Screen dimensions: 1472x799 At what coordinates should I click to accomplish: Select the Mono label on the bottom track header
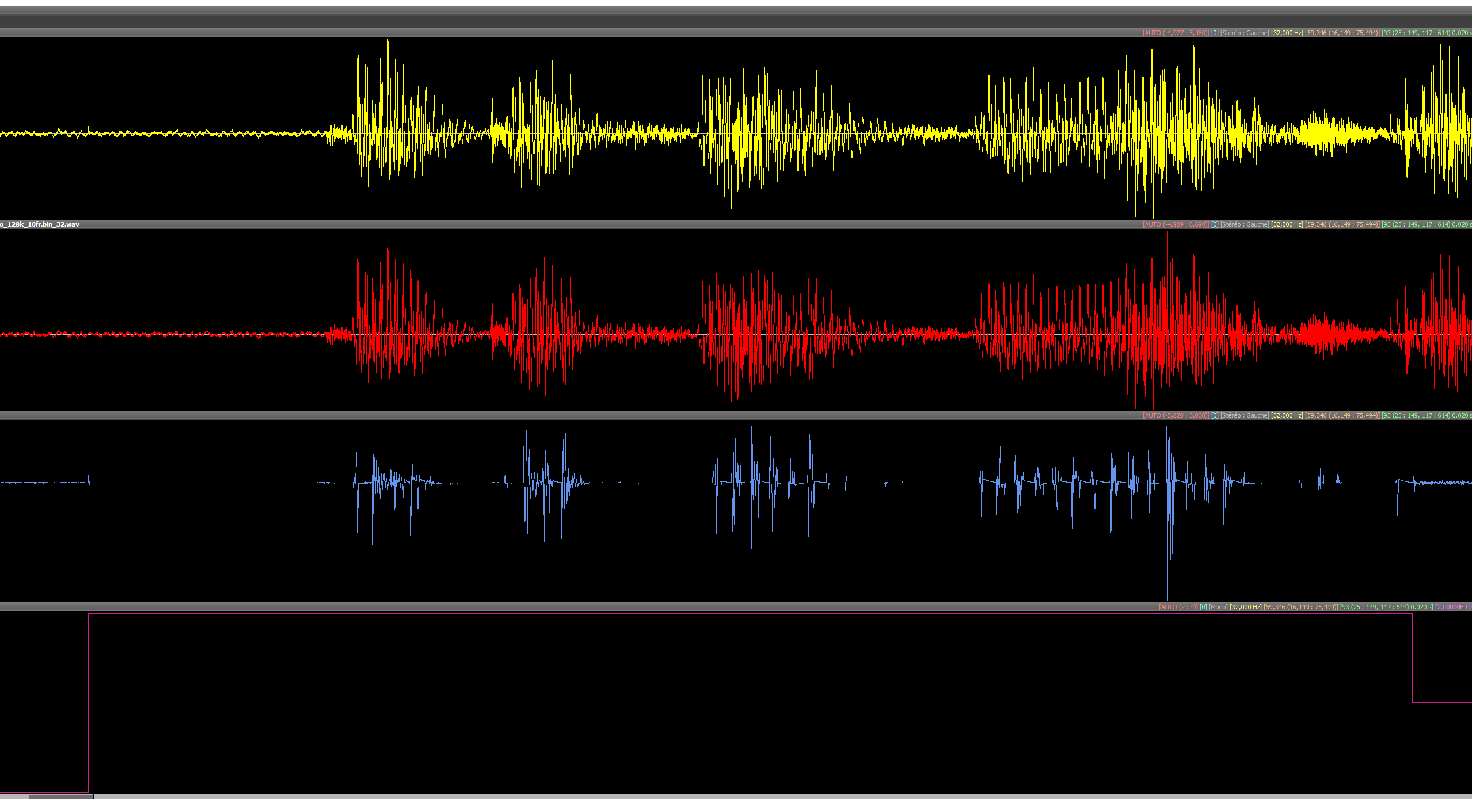tap(1218, 607)
